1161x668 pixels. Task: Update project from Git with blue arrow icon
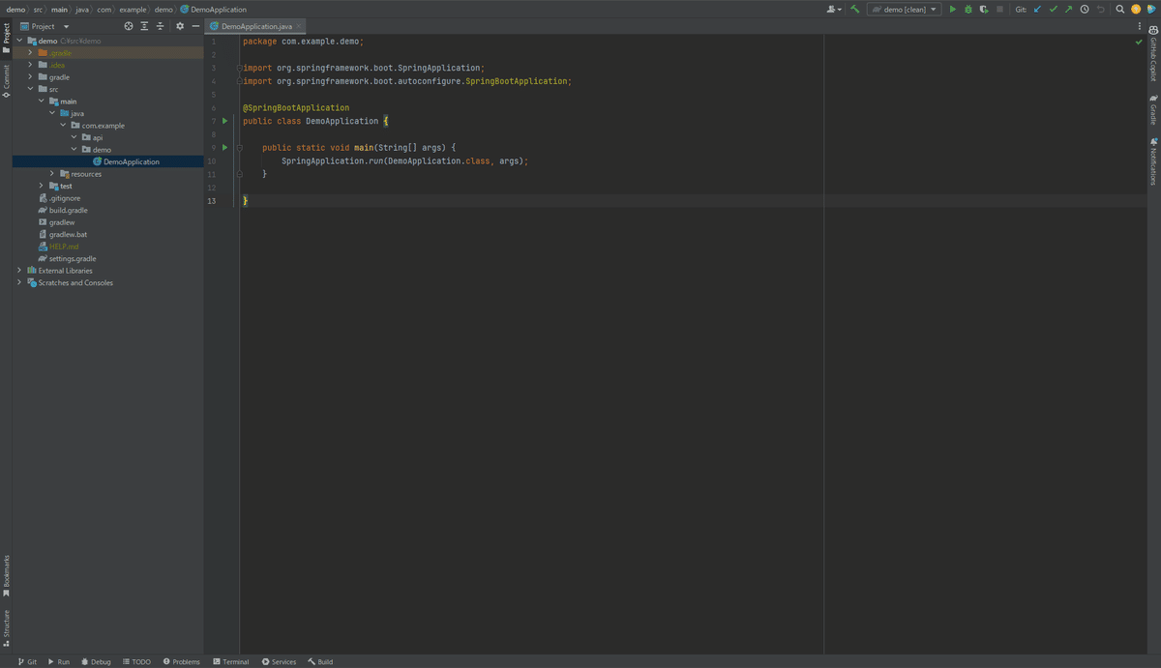(1037, 9)
